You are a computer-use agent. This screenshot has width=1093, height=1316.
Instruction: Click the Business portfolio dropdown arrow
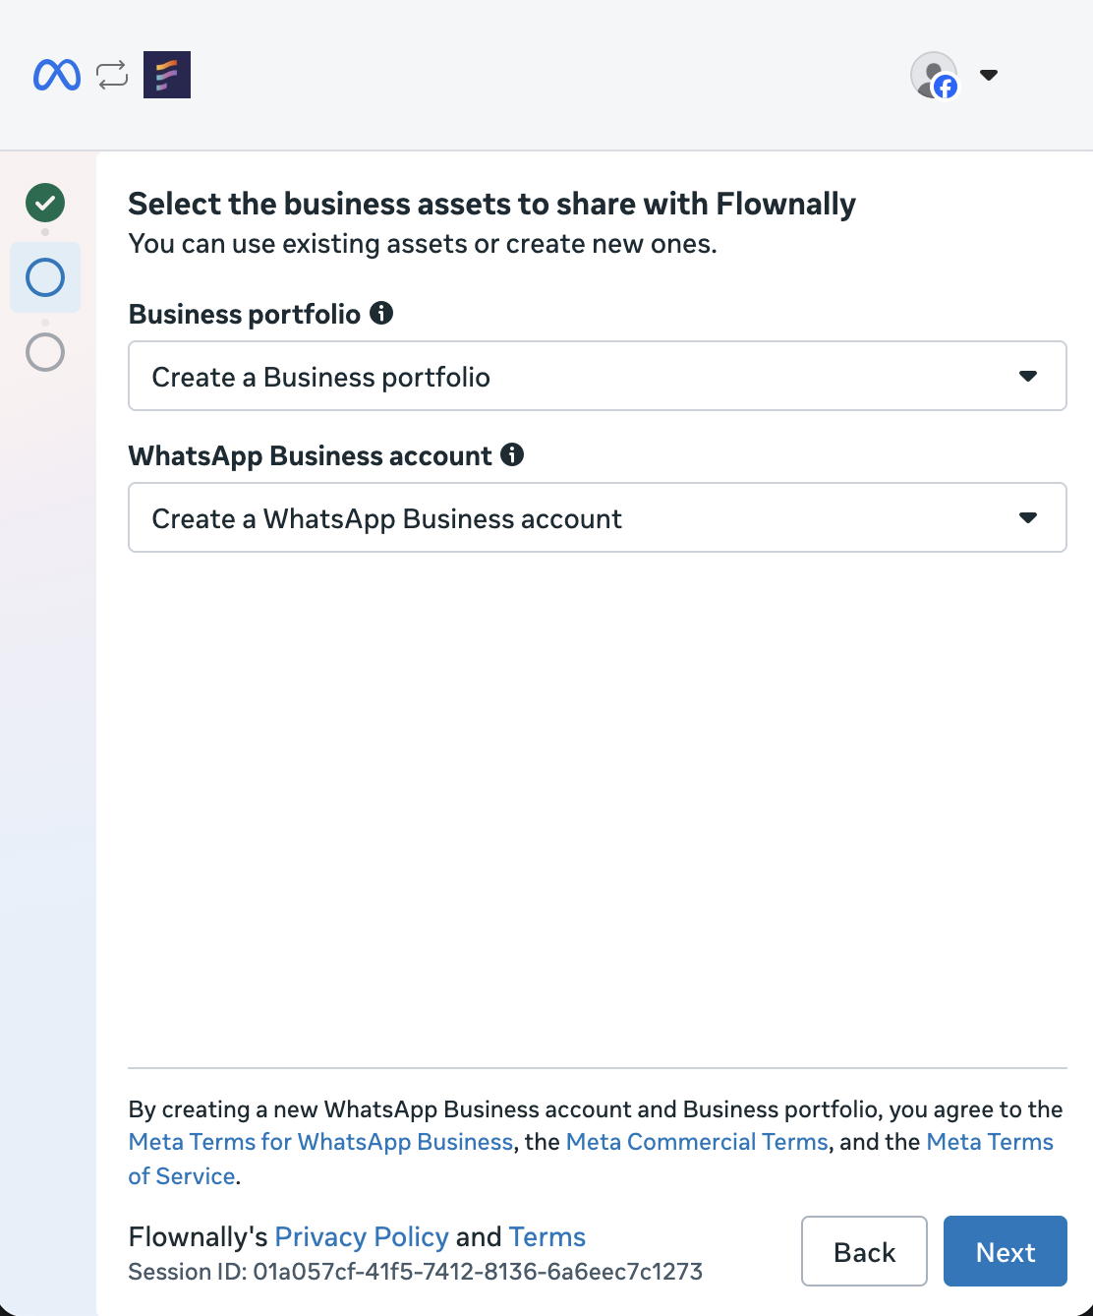click(x=1028, y=376)
